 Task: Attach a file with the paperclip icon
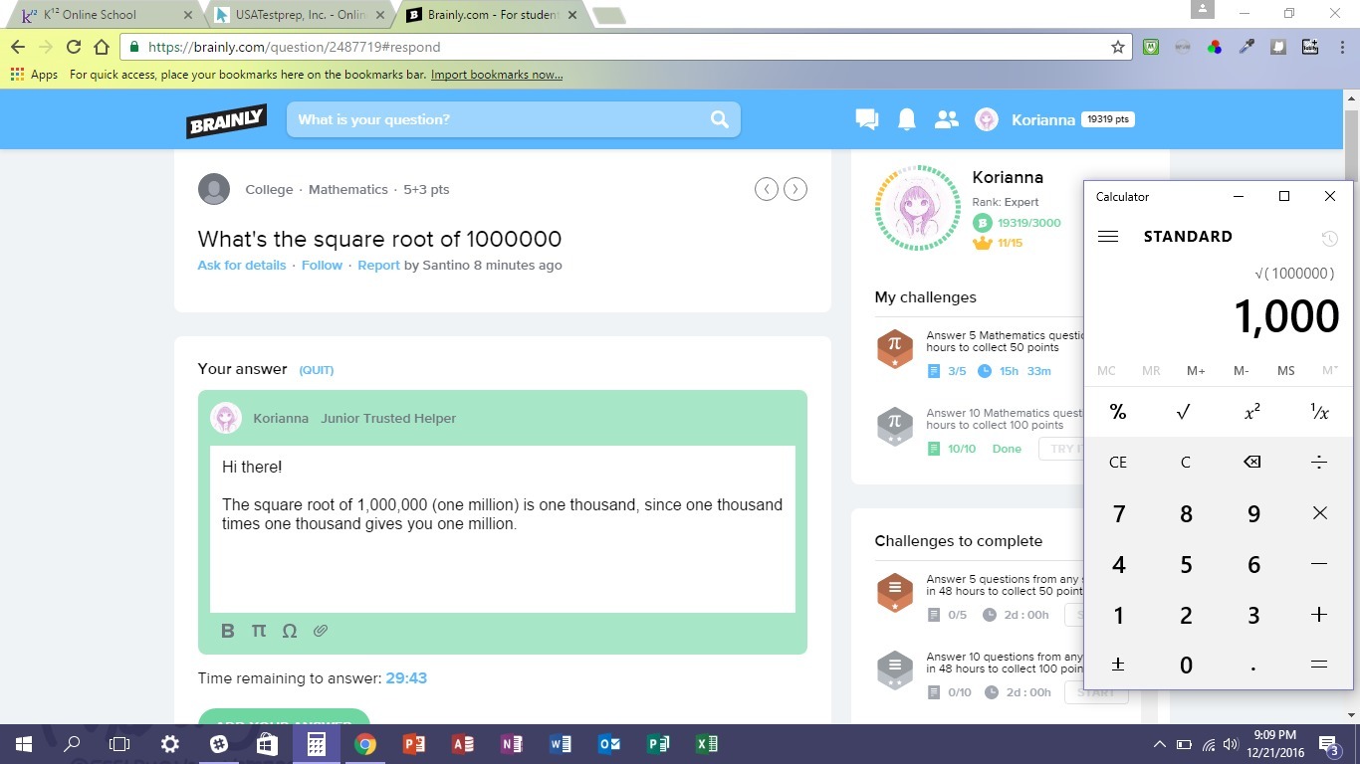tap(321, 631)
